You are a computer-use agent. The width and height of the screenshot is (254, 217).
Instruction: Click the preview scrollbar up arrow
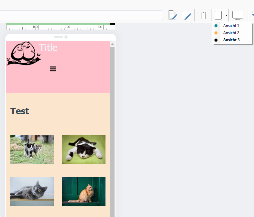tap(113, 44)
